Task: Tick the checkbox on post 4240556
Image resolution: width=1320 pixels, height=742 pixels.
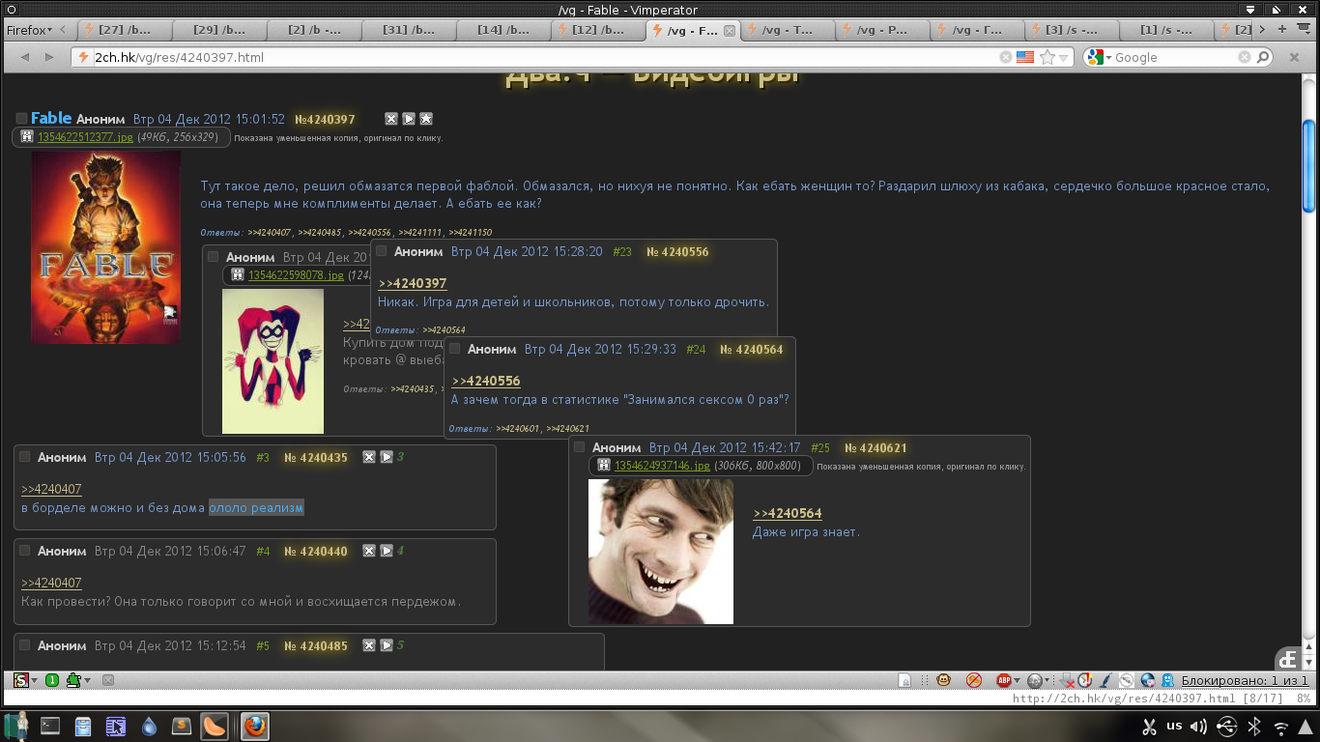Action: click(382, 251)
